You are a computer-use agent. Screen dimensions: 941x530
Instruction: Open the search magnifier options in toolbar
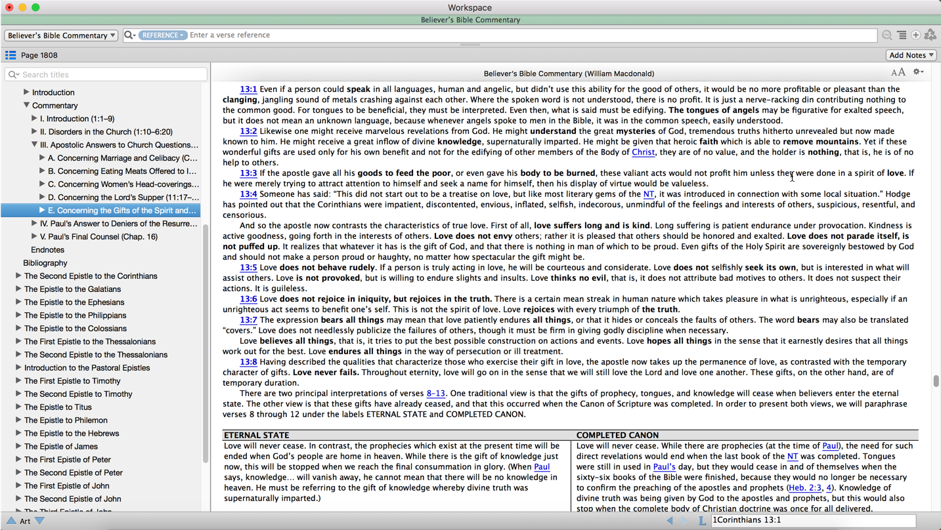(129, 35)
